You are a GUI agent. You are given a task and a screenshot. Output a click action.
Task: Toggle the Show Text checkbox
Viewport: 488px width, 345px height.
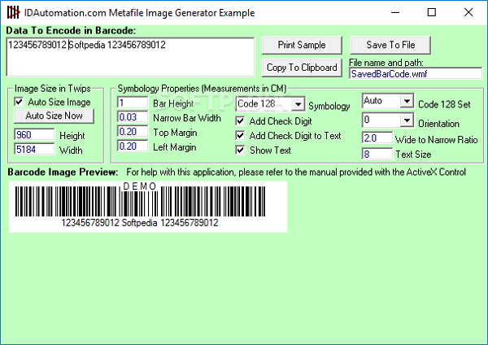(241, 150)
